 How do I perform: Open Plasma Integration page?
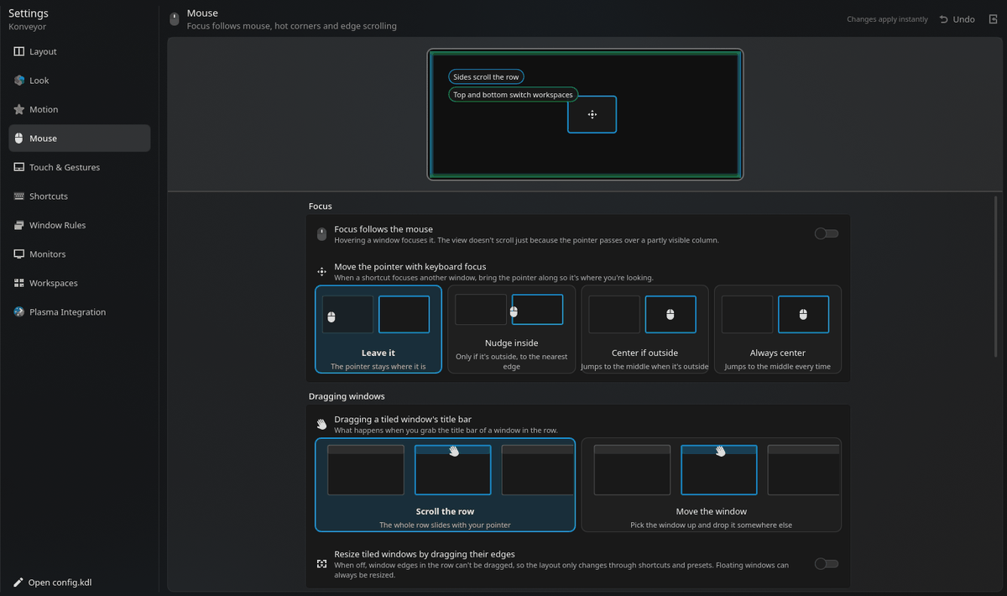coord(80,312)
